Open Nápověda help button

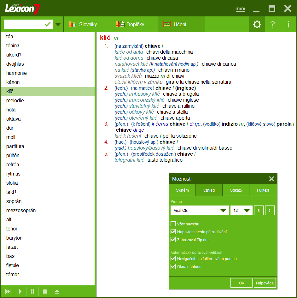(x=265, y=283)
